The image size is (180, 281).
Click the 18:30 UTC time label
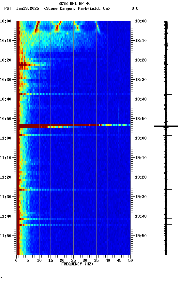(x=141, y=80)
